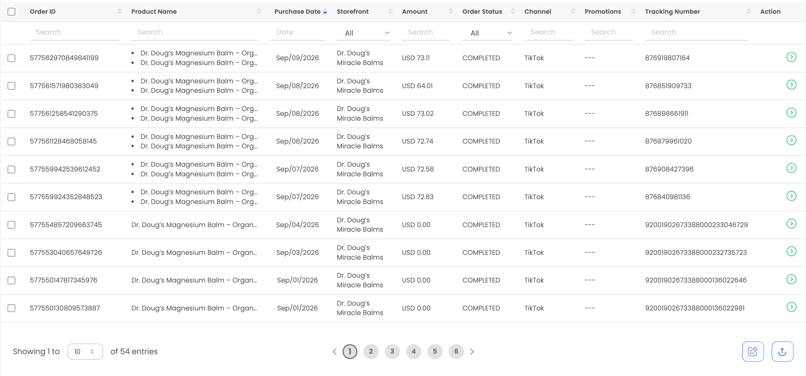Sort by Amount column arrows
Image resolution: width=806 pixels, height=376 pixels.
451,11
